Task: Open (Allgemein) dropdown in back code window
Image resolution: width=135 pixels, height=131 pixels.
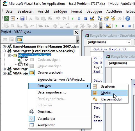Action: (x=129, y=42)
